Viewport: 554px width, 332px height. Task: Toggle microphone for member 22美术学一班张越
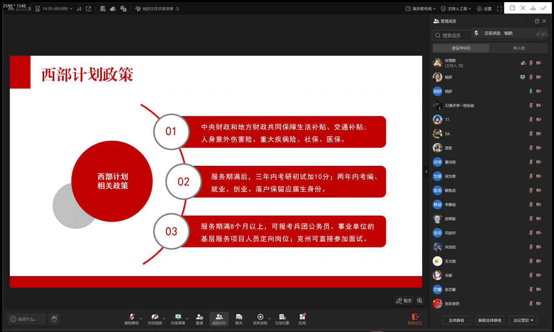(x=531, y=105)
